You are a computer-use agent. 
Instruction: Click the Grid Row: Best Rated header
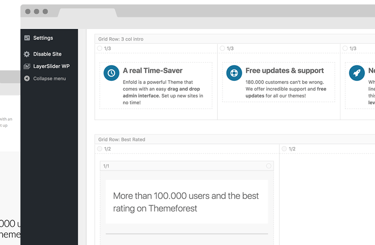click(122, 140)
